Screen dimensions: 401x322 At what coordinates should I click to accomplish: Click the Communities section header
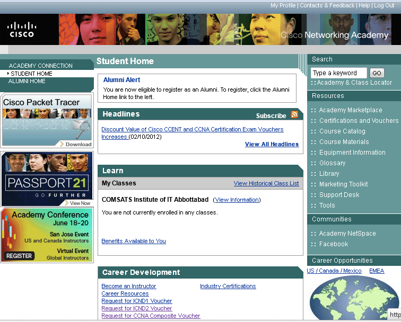(332, 219)
